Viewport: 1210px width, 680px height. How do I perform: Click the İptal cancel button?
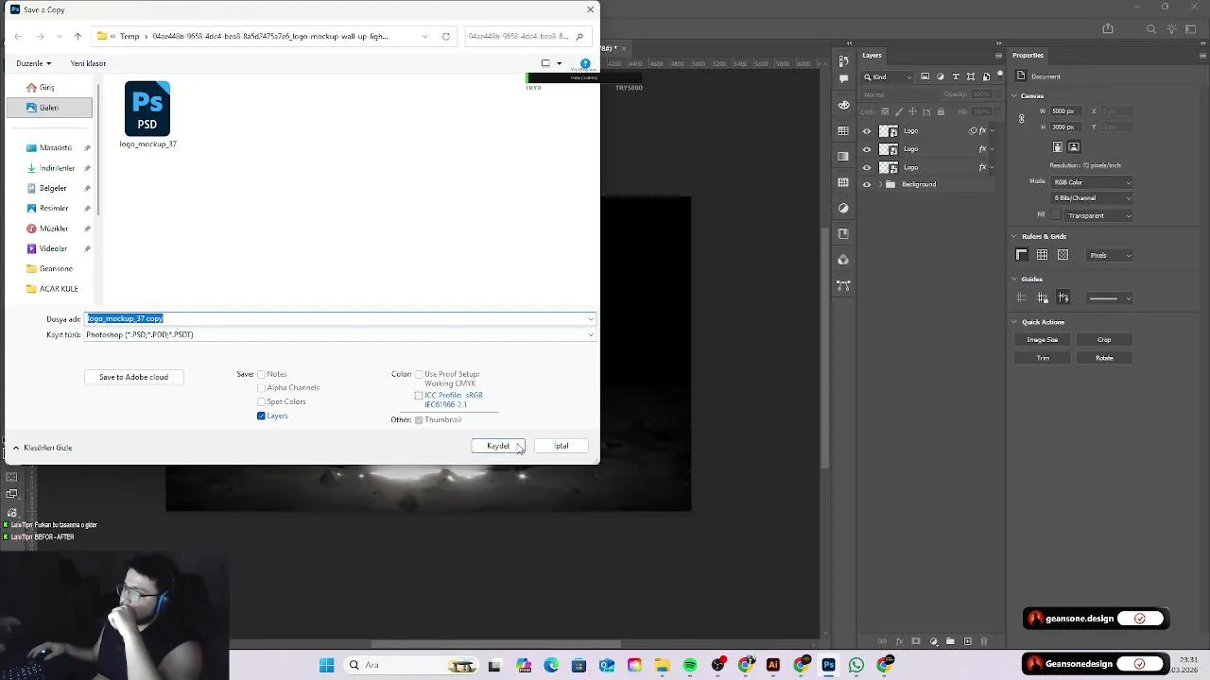coord(562,446)
